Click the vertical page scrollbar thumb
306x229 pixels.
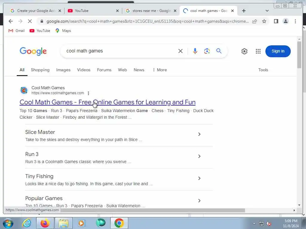(x=299, y=55)
